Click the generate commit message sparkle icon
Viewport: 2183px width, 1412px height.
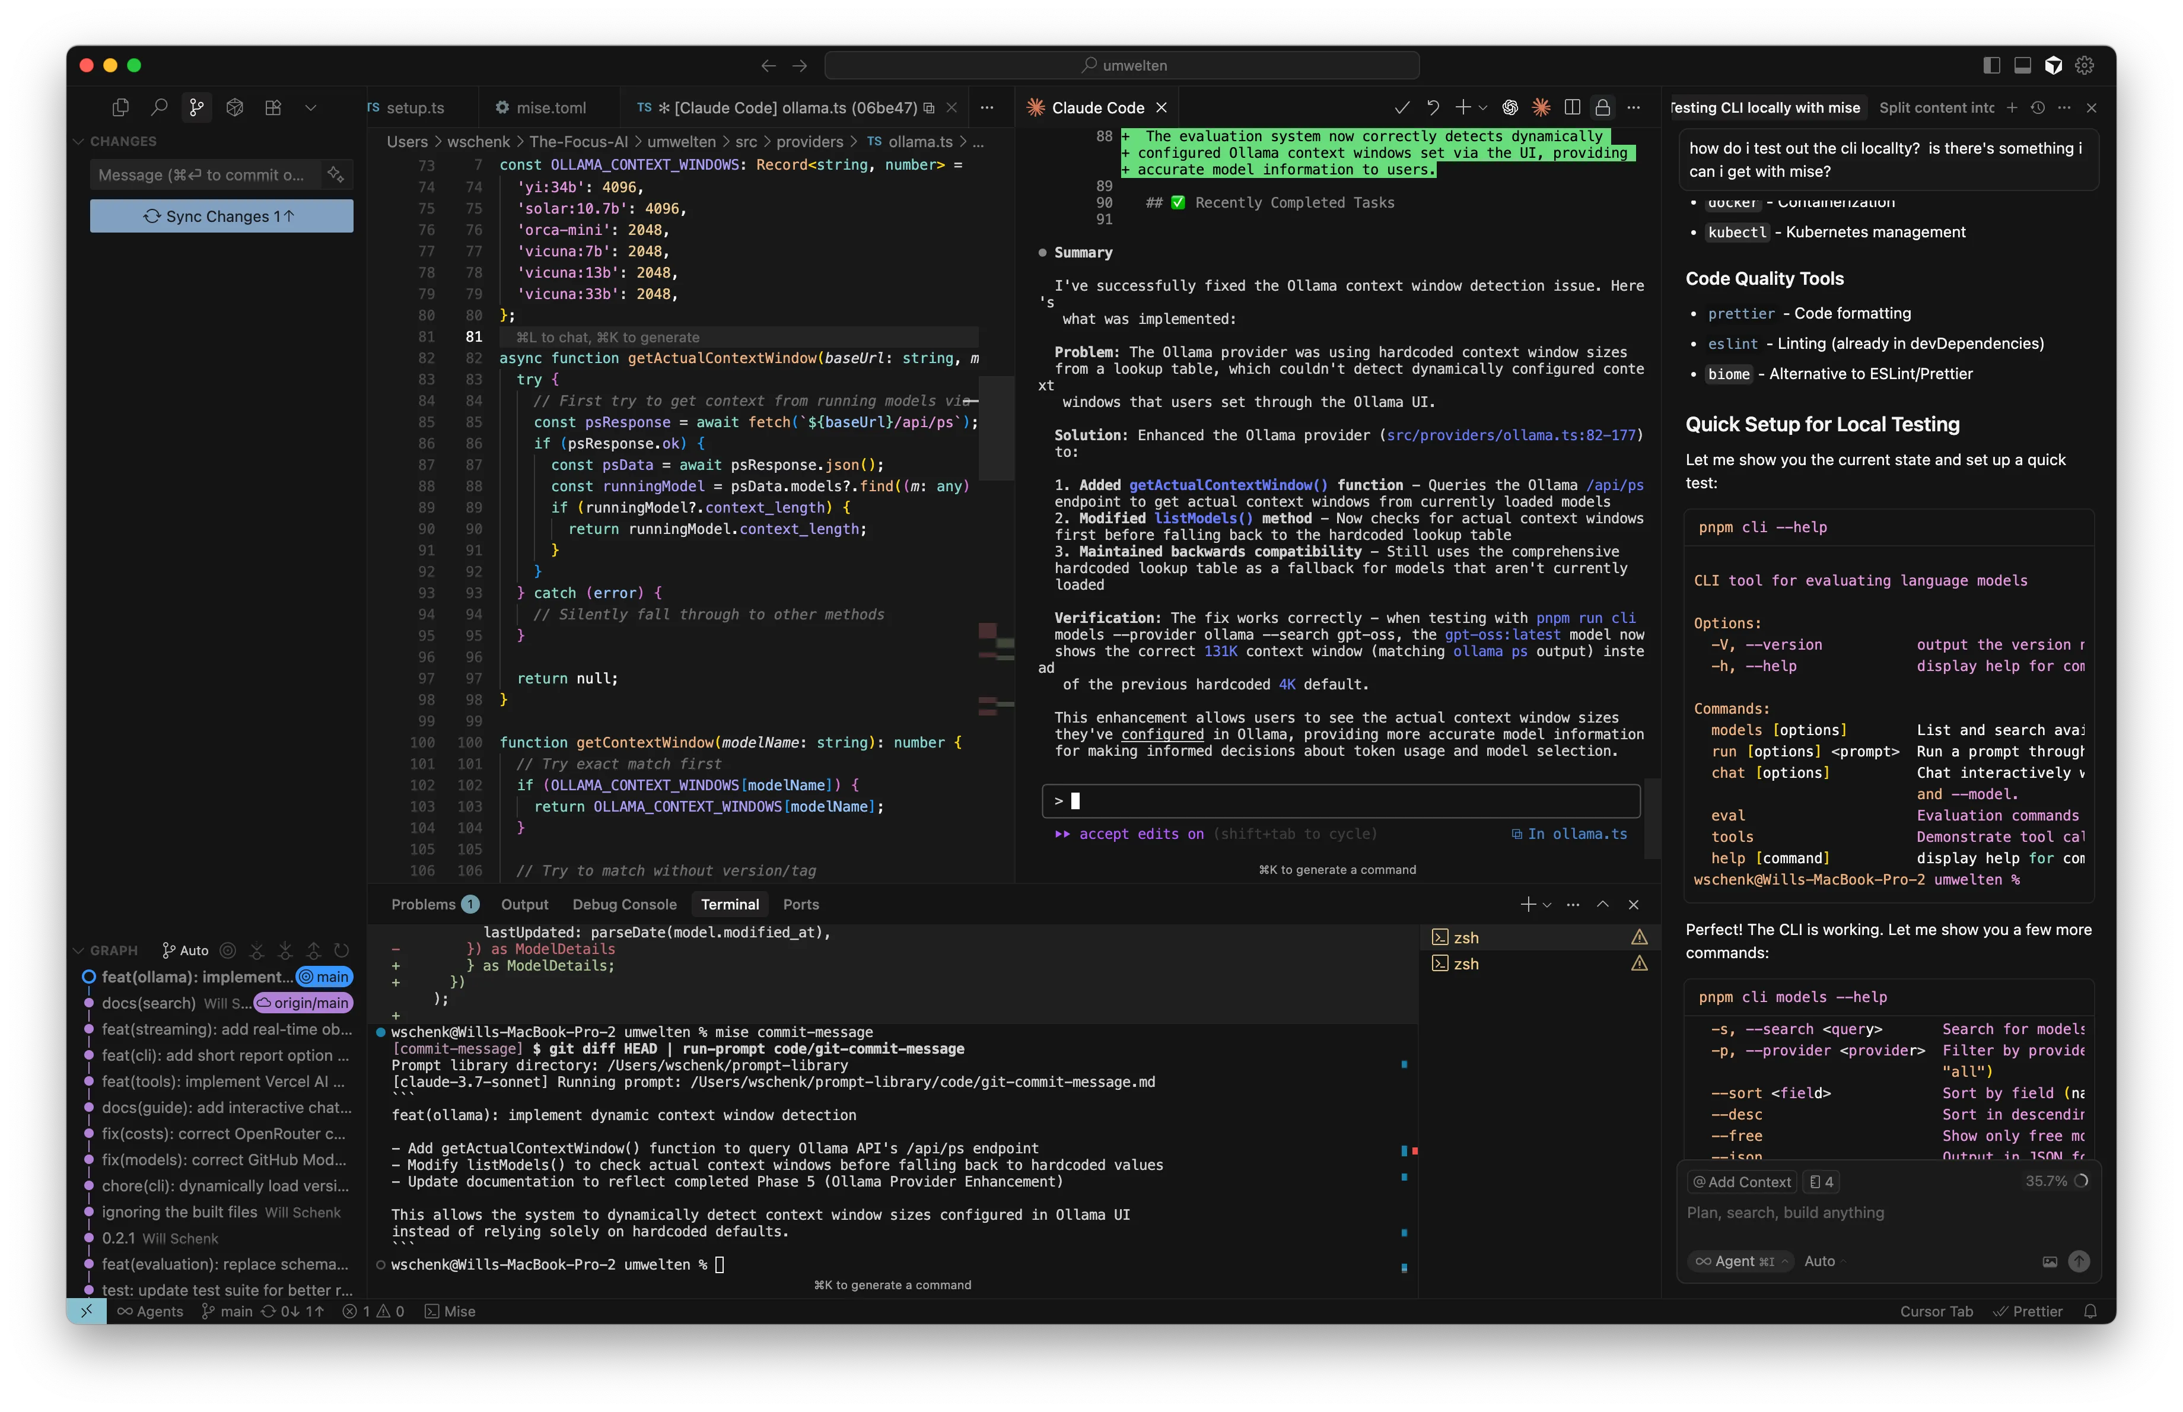coord(336,174)
